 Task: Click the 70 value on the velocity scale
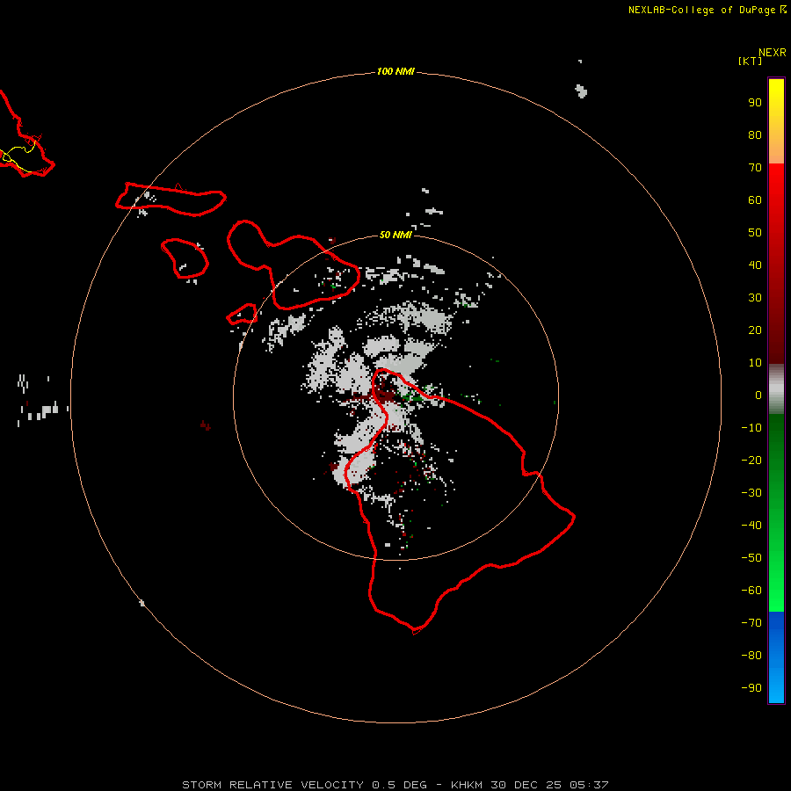tap(755, 168)
